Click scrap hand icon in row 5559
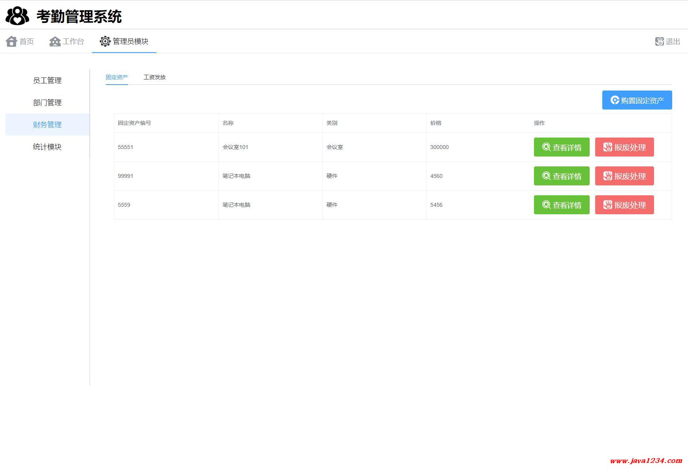 point(608,205)
